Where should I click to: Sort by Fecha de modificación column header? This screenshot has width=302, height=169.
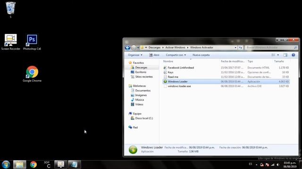[x=233, y=61]
